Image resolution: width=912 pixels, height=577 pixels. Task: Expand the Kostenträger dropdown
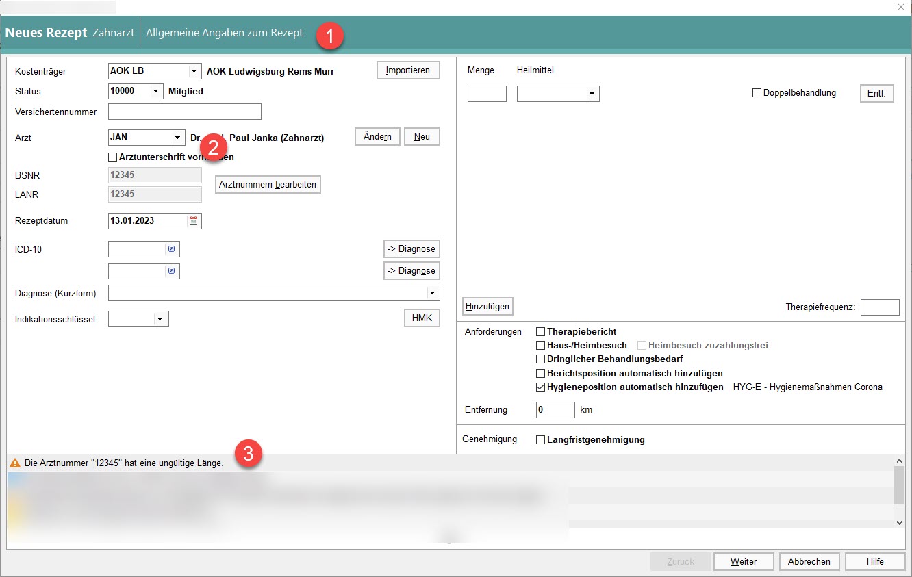coord(194,71)
